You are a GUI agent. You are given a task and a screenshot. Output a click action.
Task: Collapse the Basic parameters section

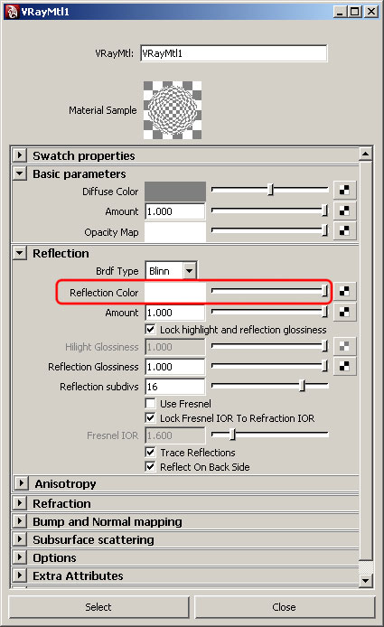pyautogui.click(x=20, y=173)
